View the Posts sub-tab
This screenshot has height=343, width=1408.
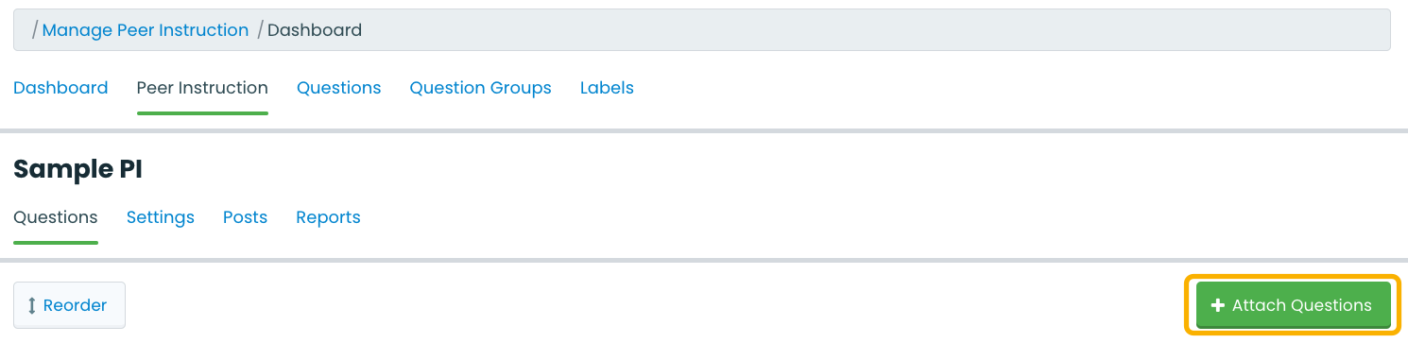point(245,217)
